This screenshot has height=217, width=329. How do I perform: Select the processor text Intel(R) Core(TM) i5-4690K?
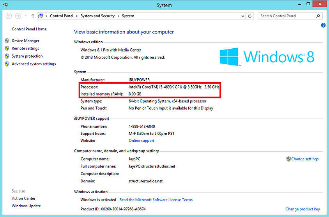(x=151, y=87)
